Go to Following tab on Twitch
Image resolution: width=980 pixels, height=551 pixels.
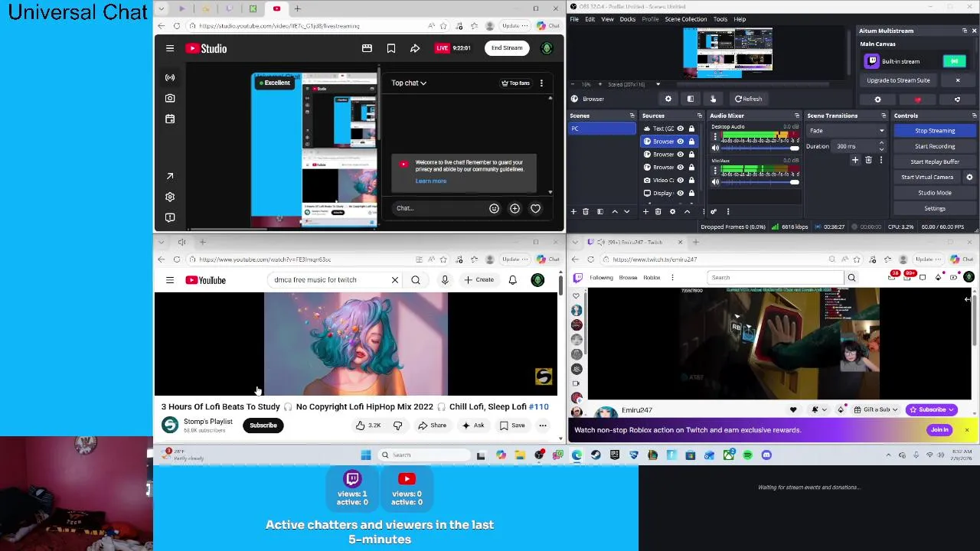coord(601,278)
